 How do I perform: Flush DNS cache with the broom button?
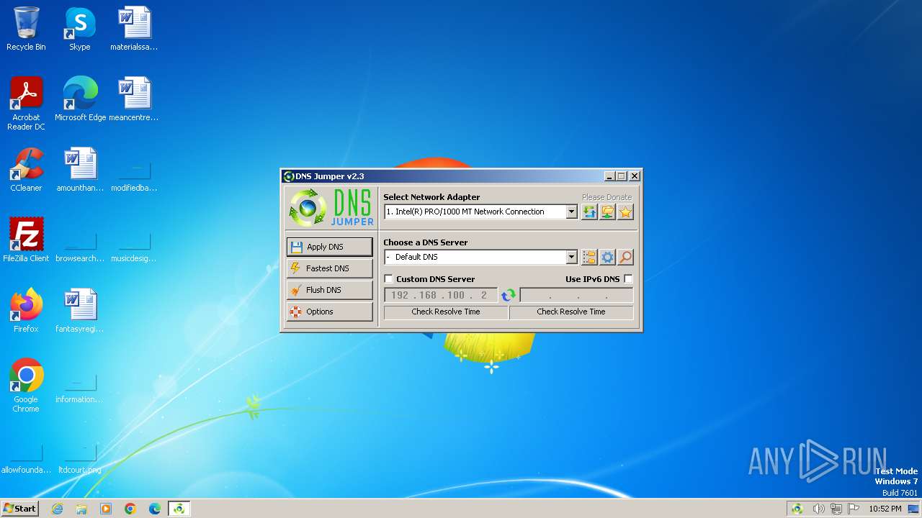[329, 290]
